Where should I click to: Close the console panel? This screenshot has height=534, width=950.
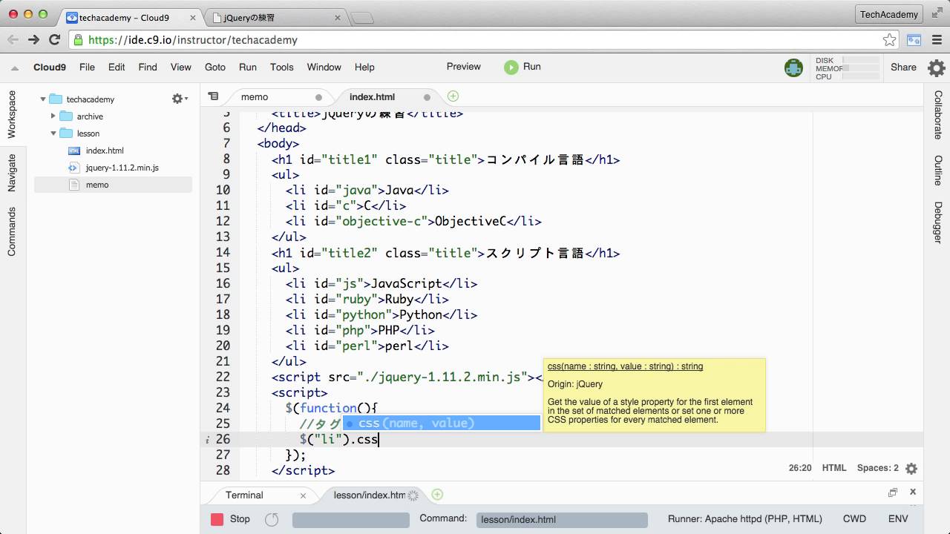tap(913, 492)
